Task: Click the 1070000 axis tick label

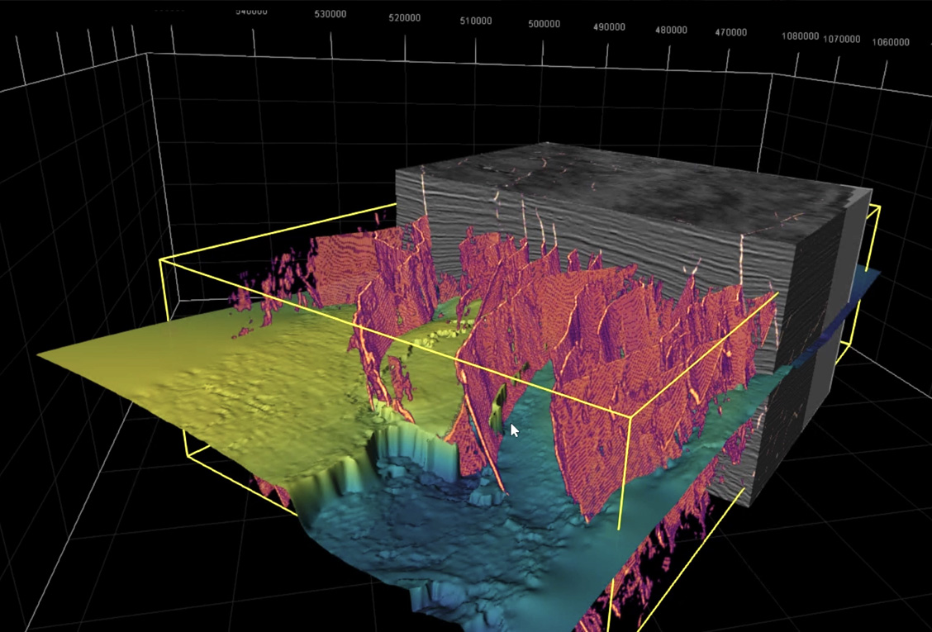Action: click(842, 39)
